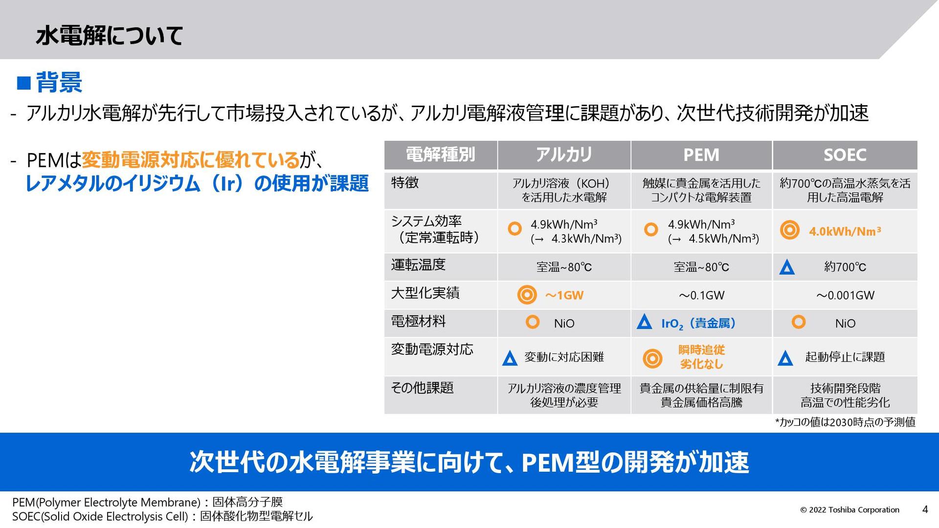Click the row label 運転温度
Viewport: 939px width, 528px height.
[x=418, y=265]
